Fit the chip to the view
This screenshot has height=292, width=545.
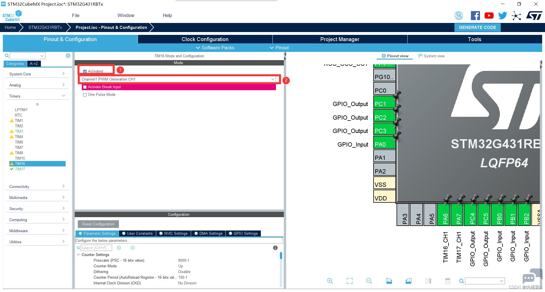click(x=350, y=281)
